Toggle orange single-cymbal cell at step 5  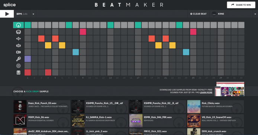(55, 38)
